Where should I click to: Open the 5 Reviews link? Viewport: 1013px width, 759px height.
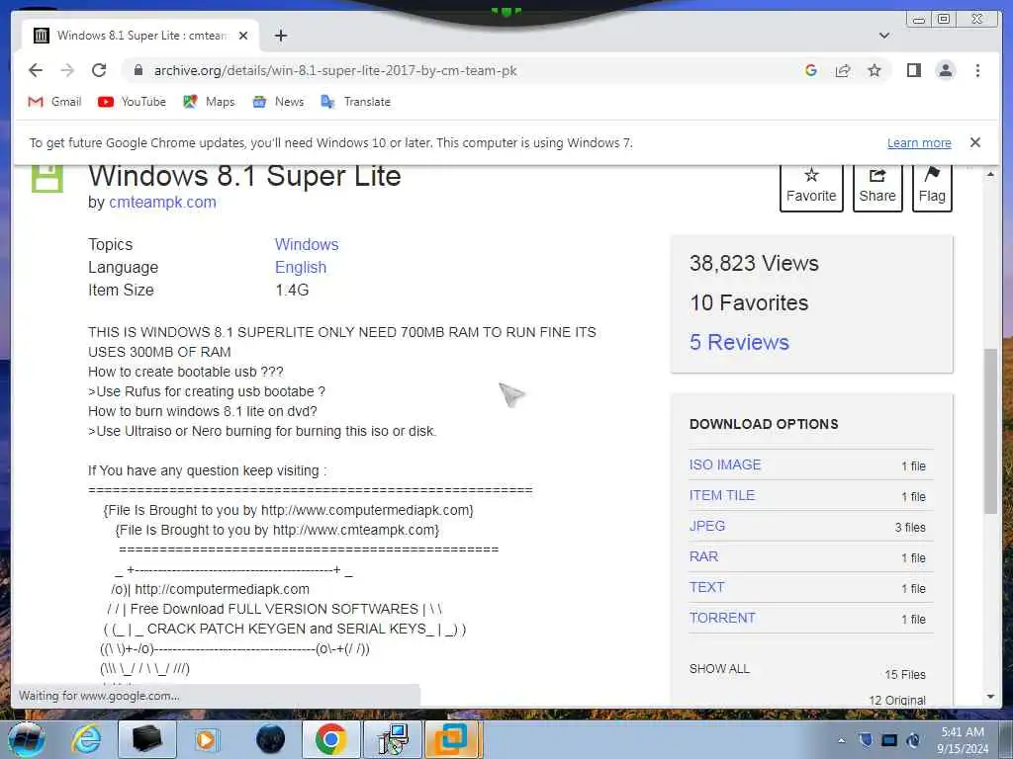click(x=739, y=342)
